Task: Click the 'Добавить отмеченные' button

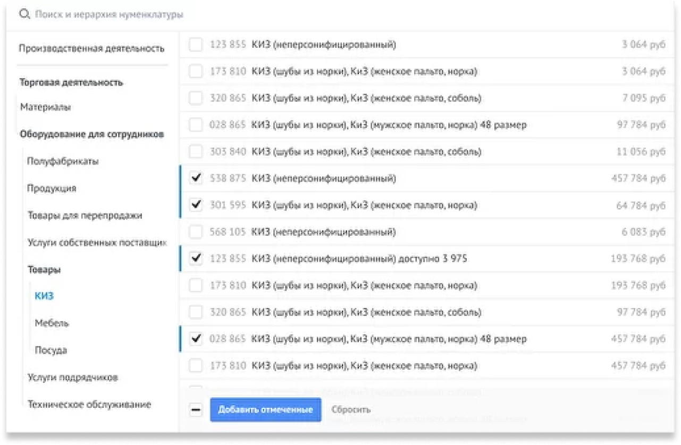Action: 265,409
